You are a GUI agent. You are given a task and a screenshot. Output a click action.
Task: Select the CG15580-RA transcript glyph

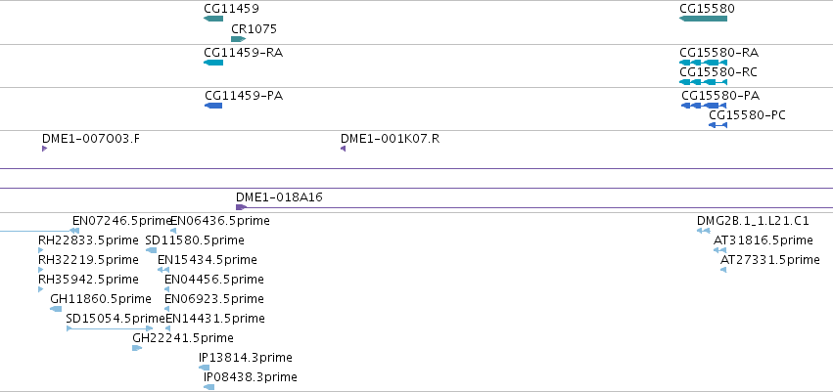pyautogui.click(x=704, y=63)
